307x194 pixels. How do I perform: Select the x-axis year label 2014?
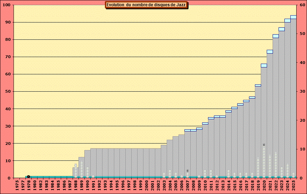click(x=229, y=185)
